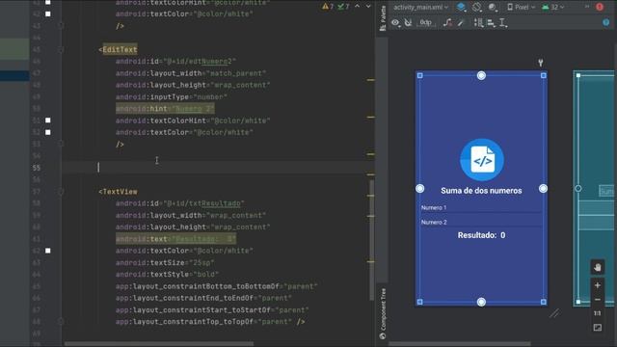The image size is (617, 347).
Task: Select the Numero 2 field in design preview
Action: (481, 222)
